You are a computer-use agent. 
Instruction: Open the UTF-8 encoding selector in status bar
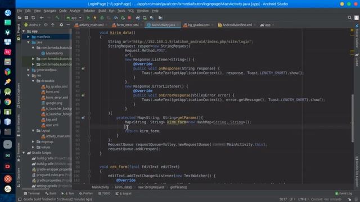[303, 199]
